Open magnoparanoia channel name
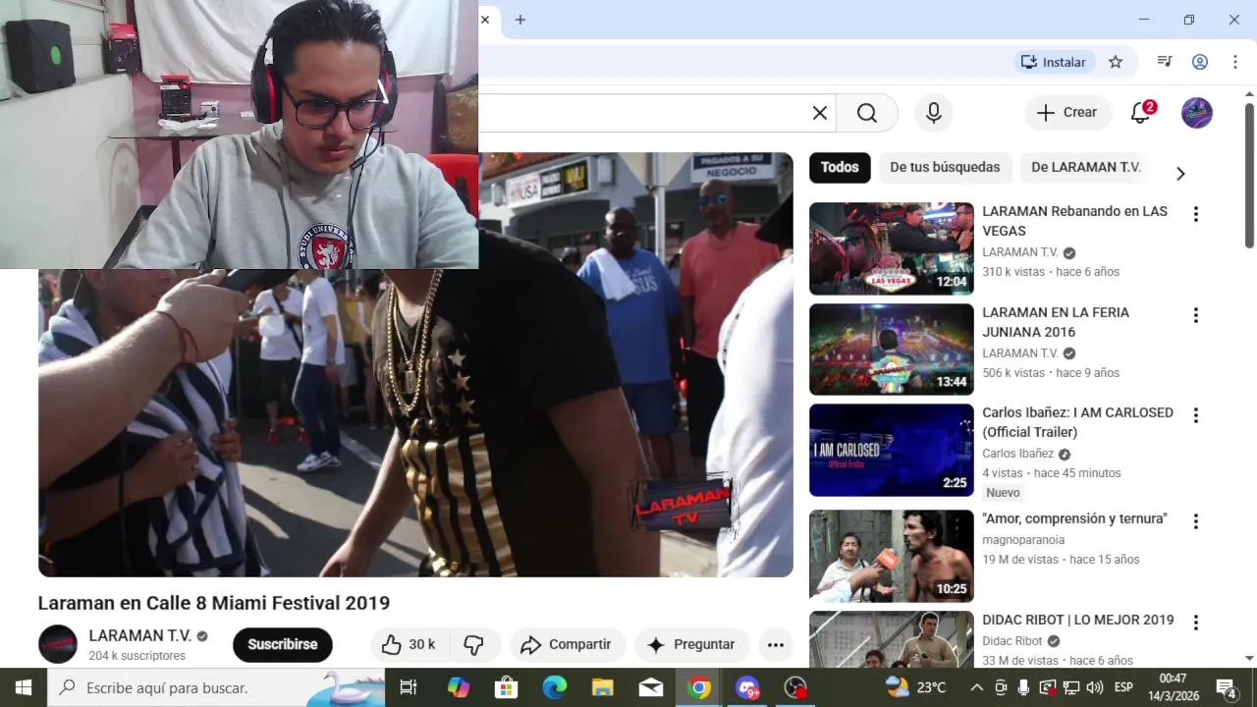1257x707 pixels. [x=1023, y=540]
